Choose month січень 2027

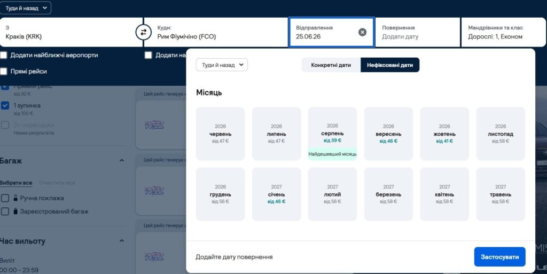click(276, 194)
